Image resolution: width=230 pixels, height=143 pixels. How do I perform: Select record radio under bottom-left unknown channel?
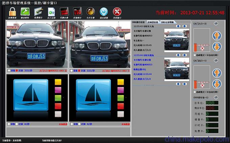pos(9,124)
